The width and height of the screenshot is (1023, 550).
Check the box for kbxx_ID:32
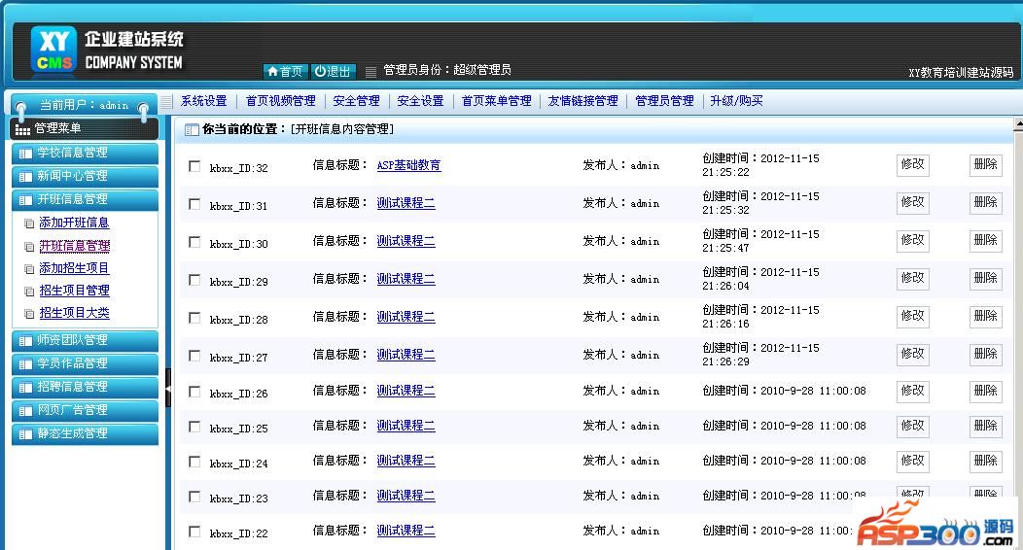tap(194, 166)
